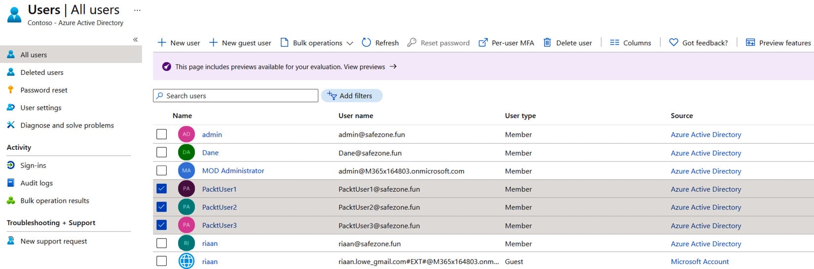814x269 pixels.
Task: Click the rocket icon in preview banner
Action: pos(167,67)
